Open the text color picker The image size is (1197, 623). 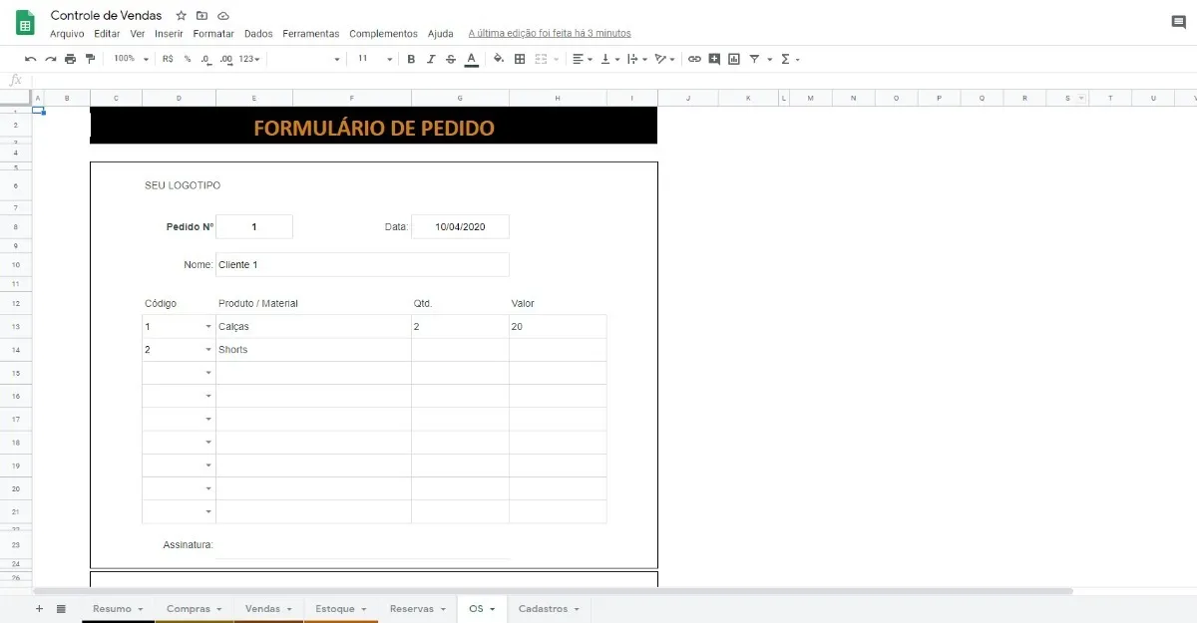(472, 59)
